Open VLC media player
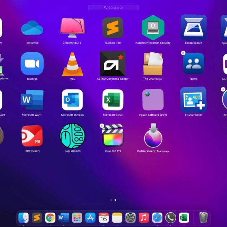Screen dimensions: 227x227 (72, 64)
